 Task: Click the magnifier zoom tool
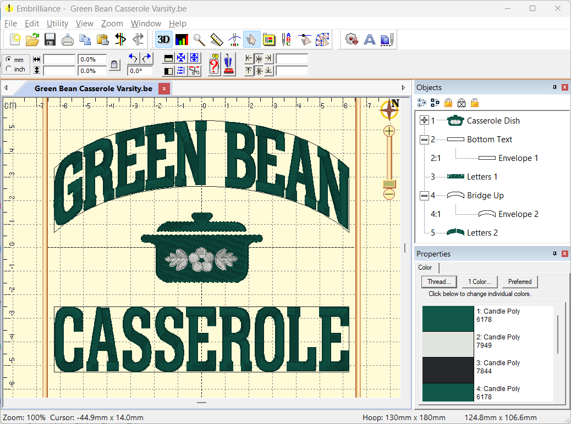(199, 40)
